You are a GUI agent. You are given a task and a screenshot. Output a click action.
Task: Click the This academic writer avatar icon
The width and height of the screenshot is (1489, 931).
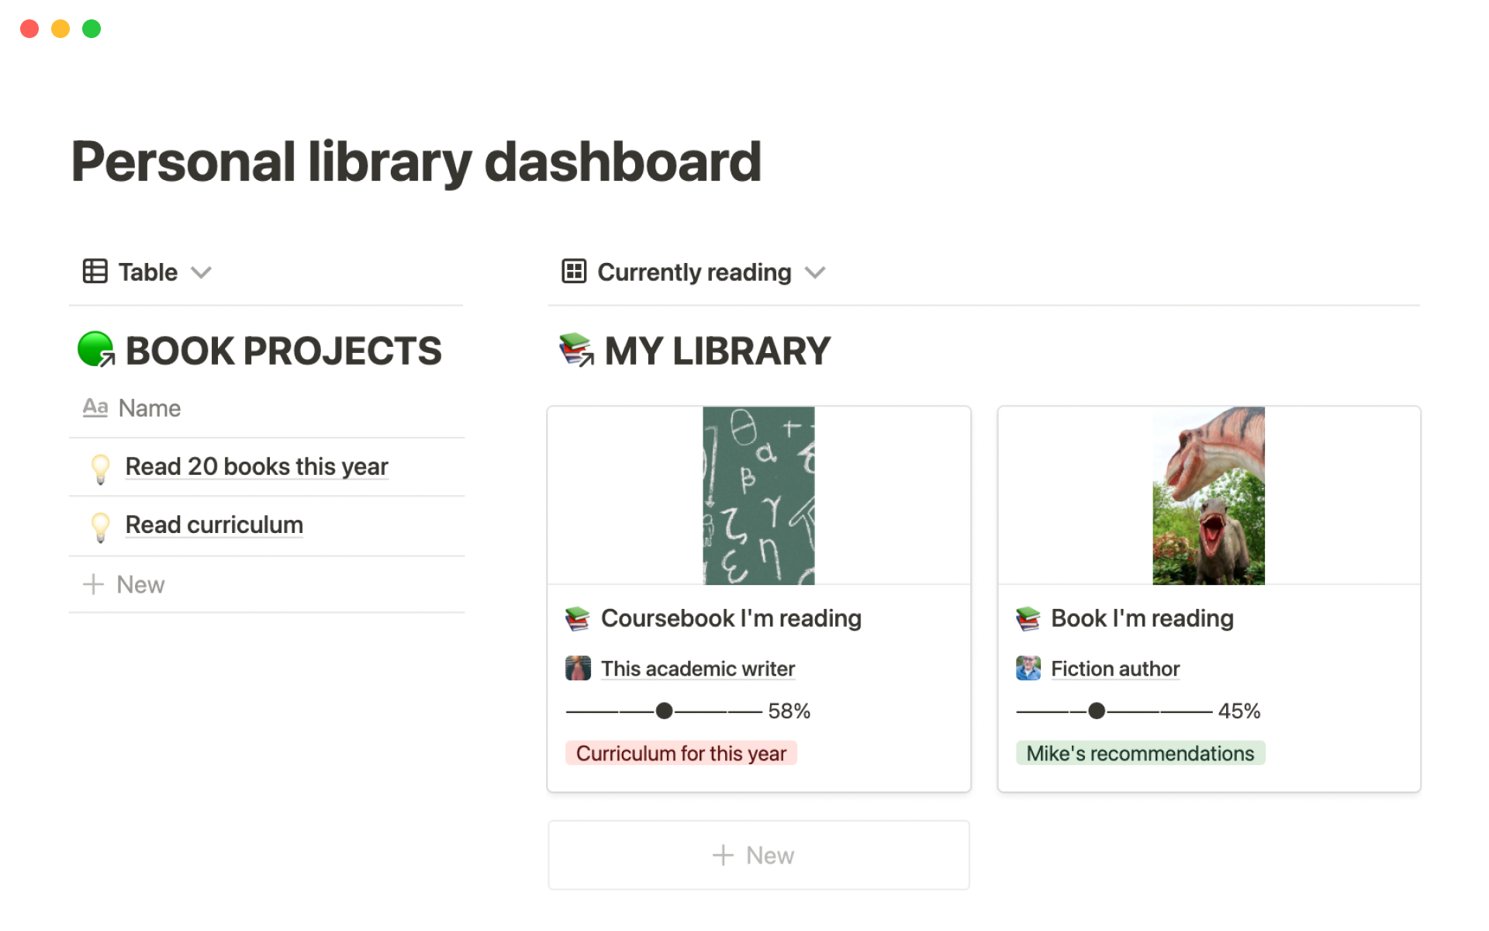[578, 668]
